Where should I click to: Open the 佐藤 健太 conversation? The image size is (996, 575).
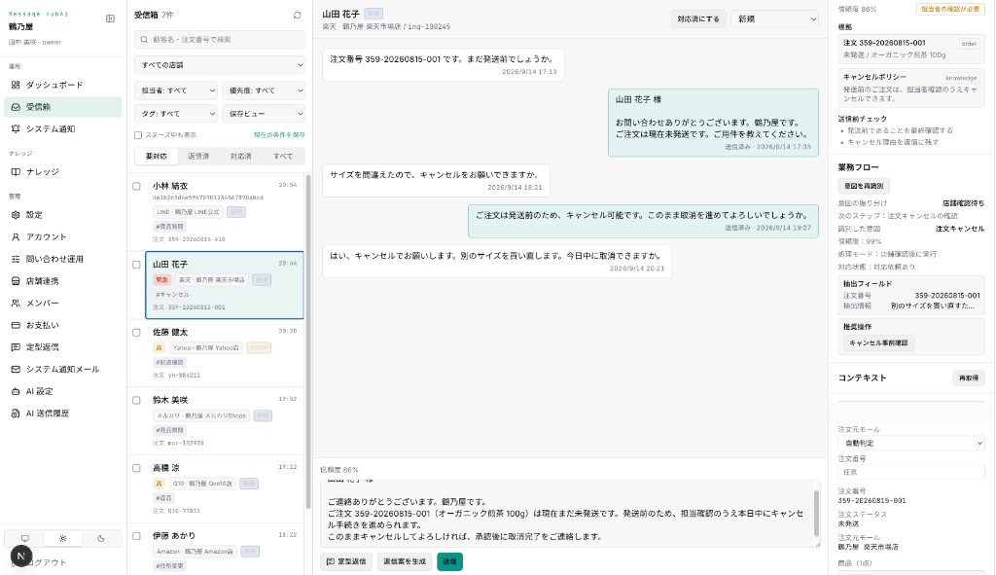pyautogui.click(x=225, y=352)
